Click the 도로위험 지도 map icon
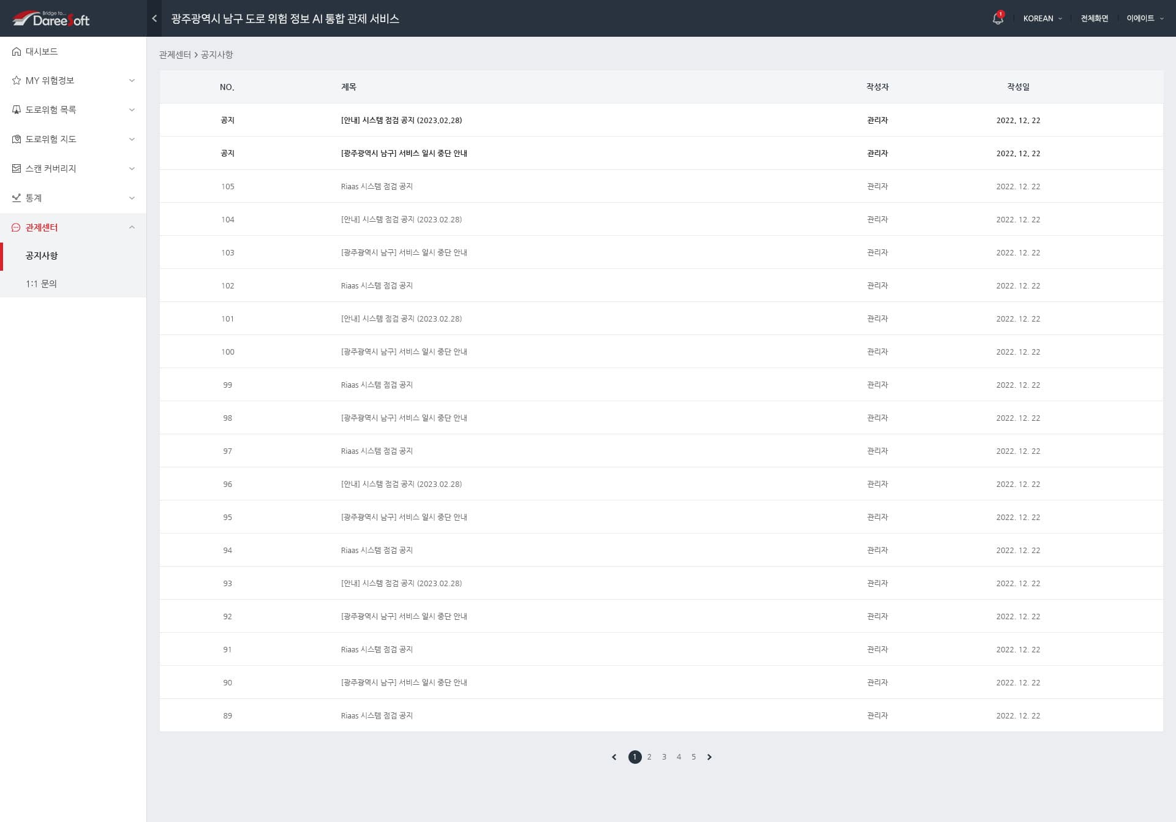The image size is (1176, 822). click(17, 139)
